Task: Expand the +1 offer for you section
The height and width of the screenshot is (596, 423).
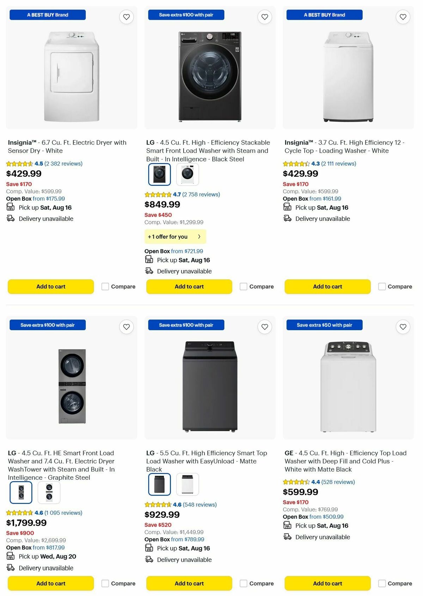Action: [175, 237]
